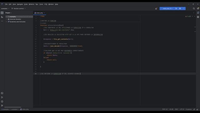Open the Version control dropdown
The image size is (200, 113).
point(18,8)
